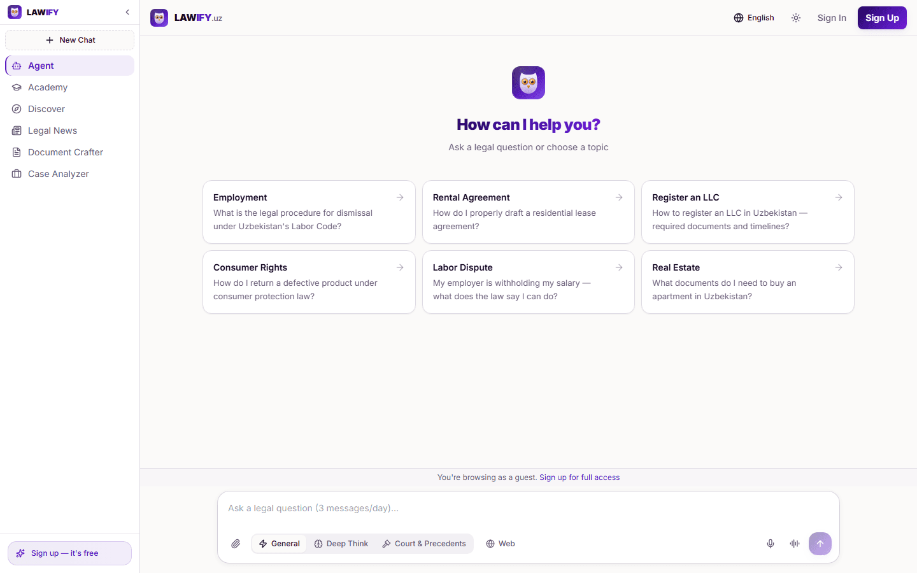The width and height of the screenshot is (917, 573).
Task: Open the English language selector
Action: (754, 18)
